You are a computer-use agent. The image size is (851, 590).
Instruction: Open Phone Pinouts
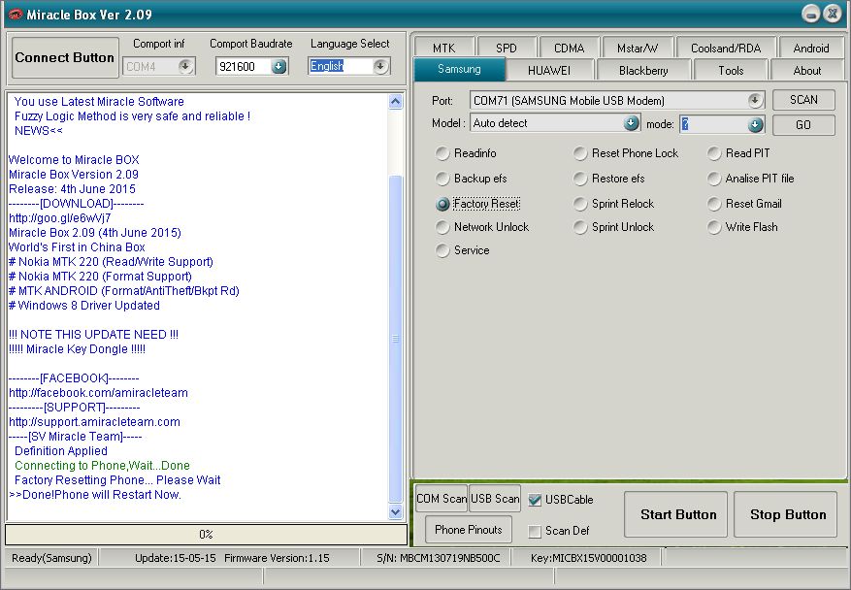pos(469,530)
